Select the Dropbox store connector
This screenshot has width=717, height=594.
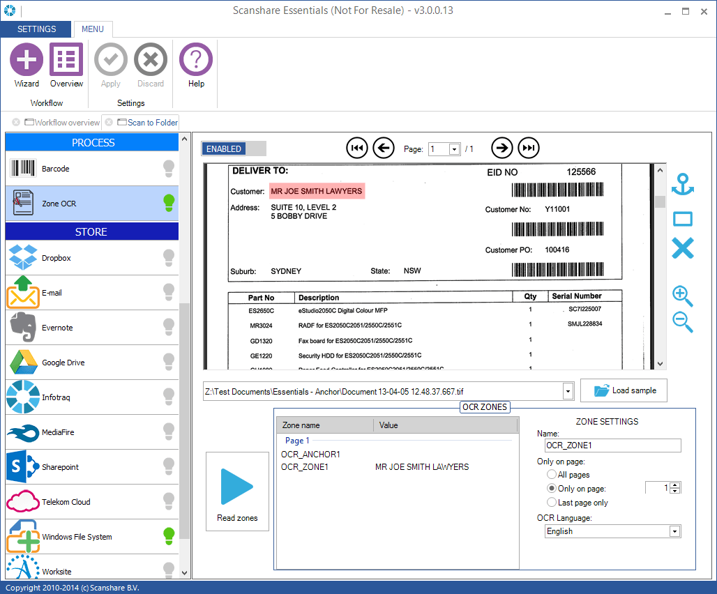point(92,258)
